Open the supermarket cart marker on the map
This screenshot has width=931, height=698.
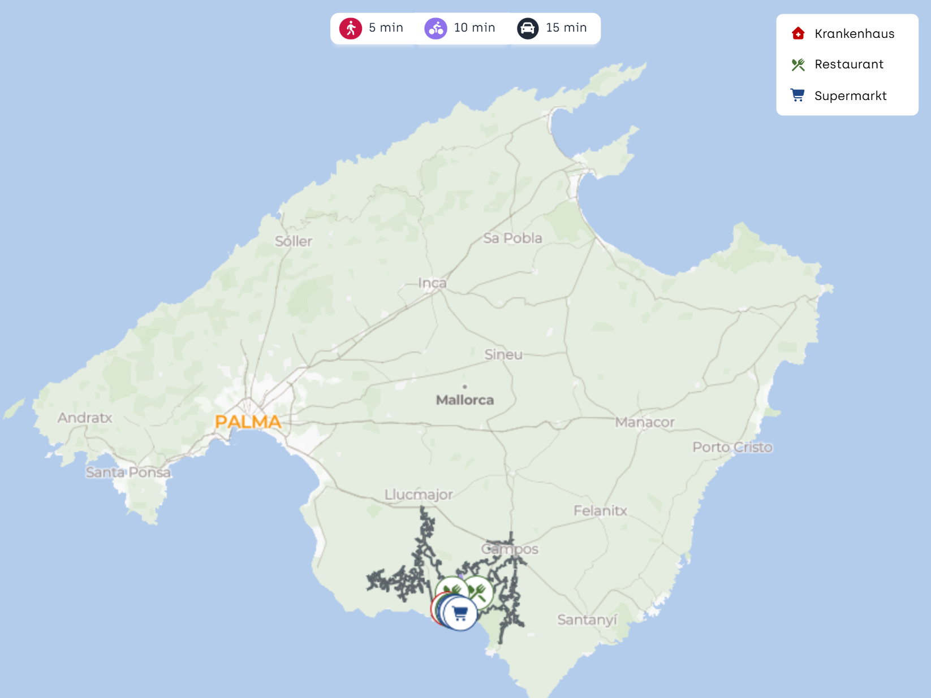(460, 613)
